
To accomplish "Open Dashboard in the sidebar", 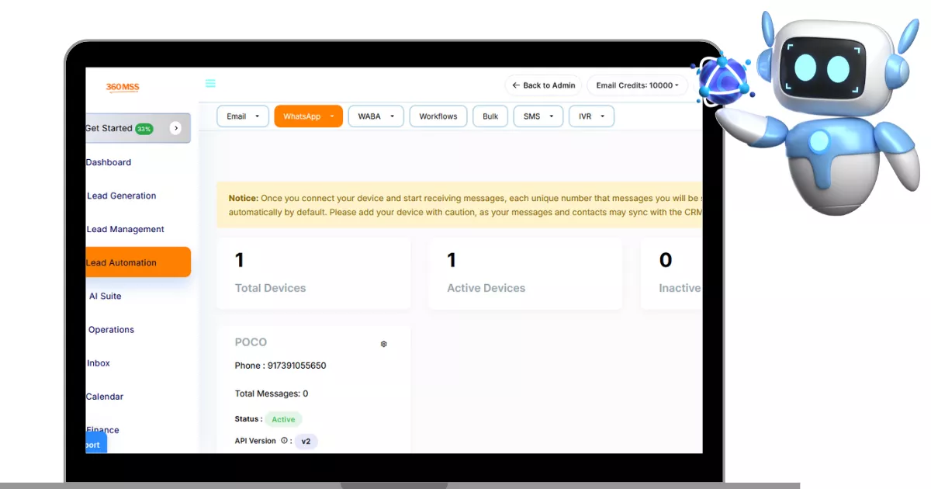I will (x=109, y=162).
